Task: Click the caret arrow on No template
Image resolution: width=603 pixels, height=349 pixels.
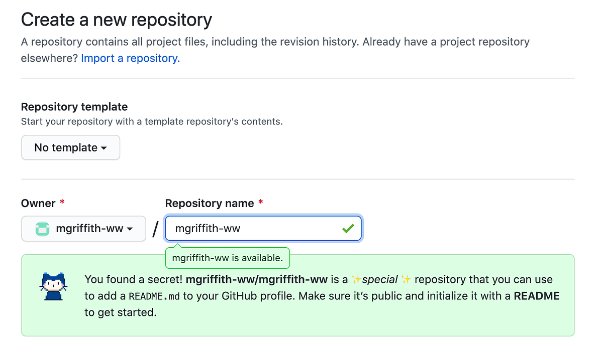Action: (x=105, y=148)
